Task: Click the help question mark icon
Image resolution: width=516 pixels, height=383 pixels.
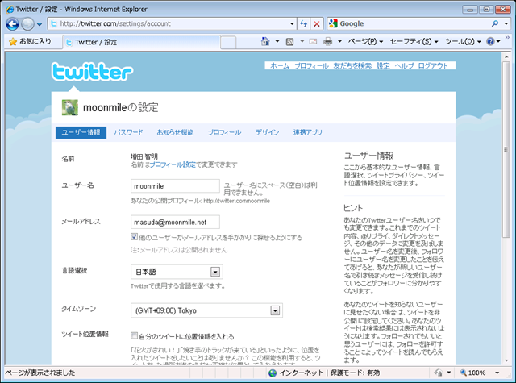Action: click(x=493, y=41)
